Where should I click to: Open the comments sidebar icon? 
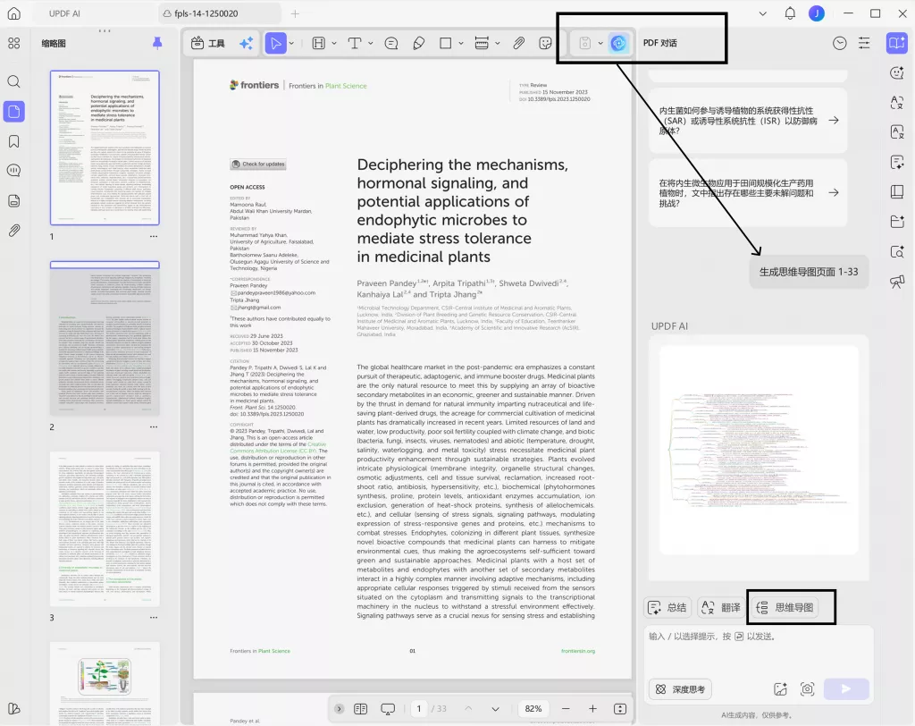click(14, 171)
